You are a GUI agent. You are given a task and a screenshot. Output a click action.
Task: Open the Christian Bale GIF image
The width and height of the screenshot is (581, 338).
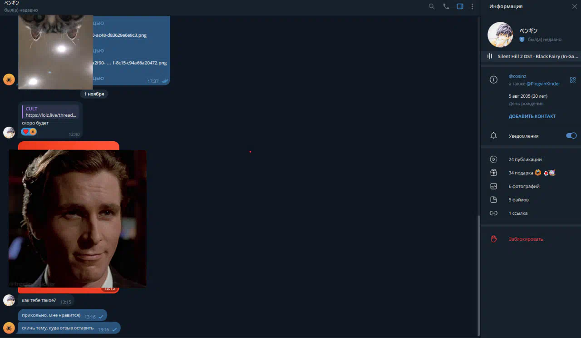click(78, 218)
